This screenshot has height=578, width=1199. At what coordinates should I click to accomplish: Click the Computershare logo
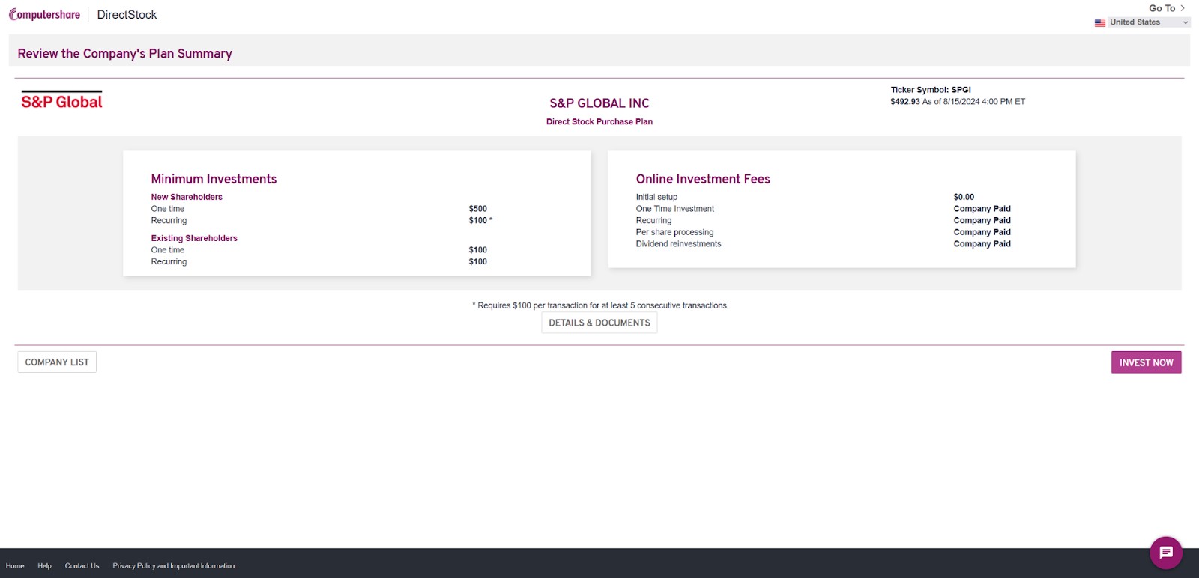coord(44,14)
